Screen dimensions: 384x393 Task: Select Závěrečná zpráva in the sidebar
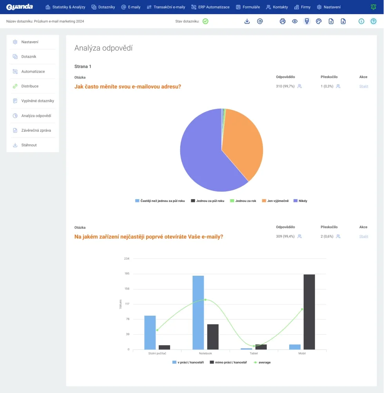pos(36,130)
